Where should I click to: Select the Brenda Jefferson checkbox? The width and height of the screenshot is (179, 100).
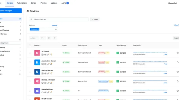point(30,81)
